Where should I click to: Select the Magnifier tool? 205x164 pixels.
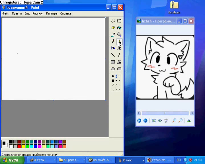(119, 35)
